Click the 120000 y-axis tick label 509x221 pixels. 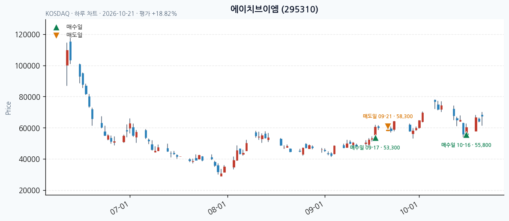(x=27, y=35)
